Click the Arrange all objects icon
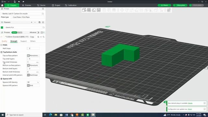The image size is (208, 117). 99,10
